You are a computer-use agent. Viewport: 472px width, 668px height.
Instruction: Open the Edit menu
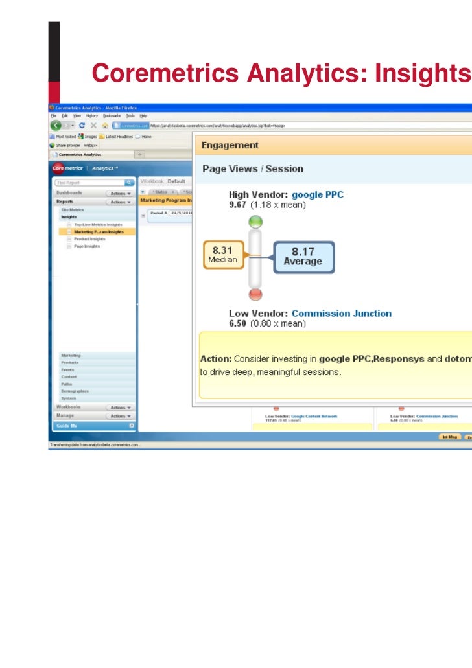pyautogui.click(x=65, y=115)
